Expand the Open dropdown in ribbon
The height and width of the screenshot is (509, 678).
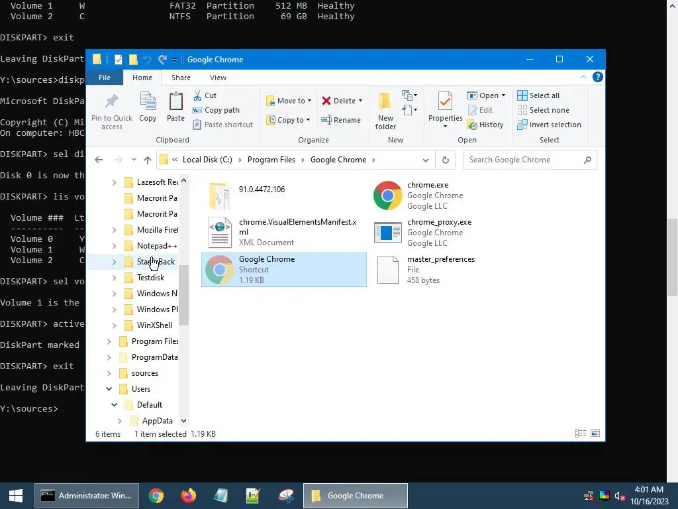[x=503, y=95]
